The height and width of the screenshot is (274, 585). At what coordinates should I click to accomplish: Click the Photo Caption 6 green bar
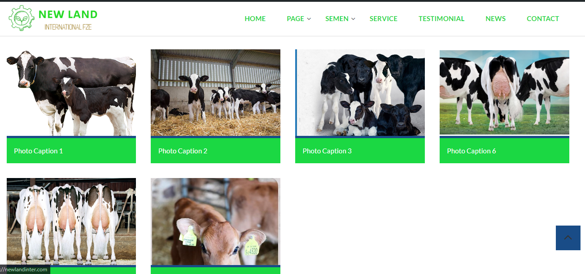tap(504, 151)
